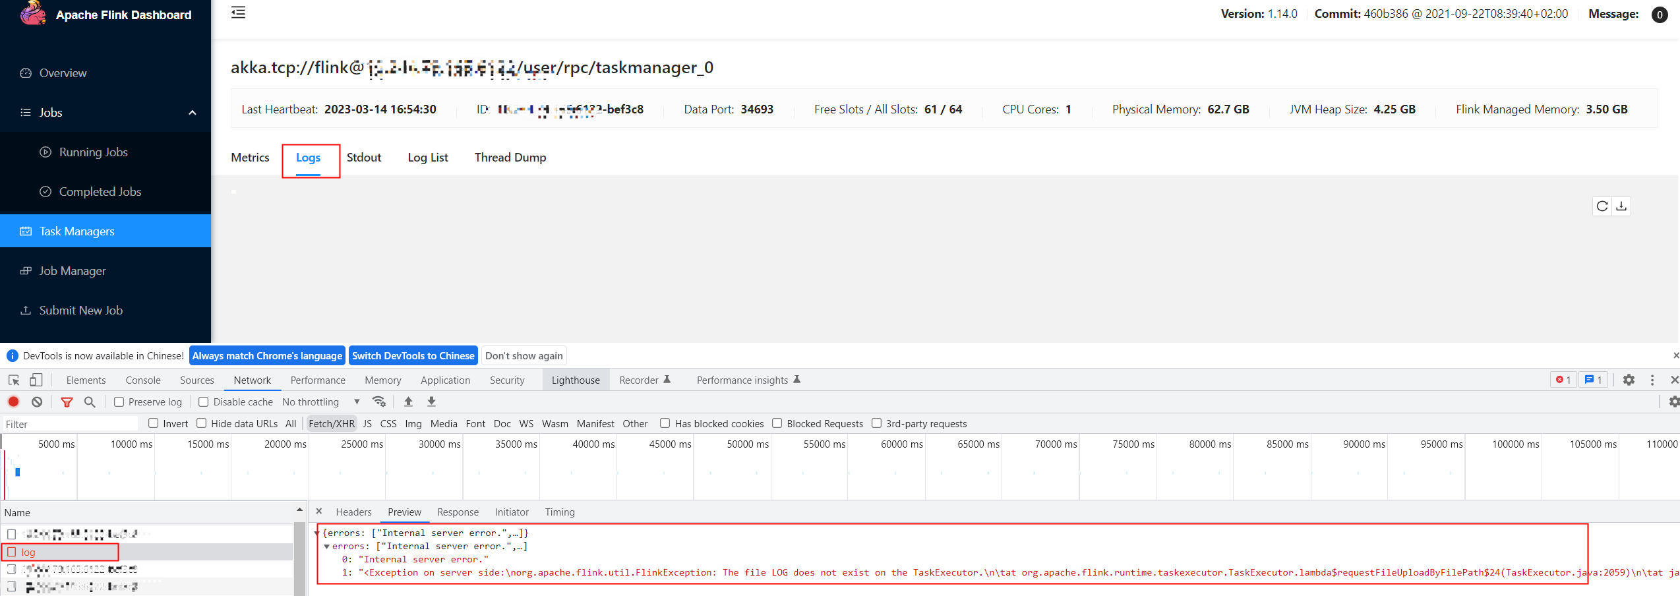Open Completed Jobs in sidebar

(105, 192)
